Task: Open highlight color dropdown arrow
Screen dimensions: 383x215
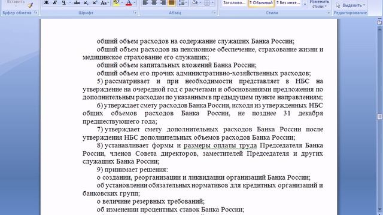Action: 122,2
